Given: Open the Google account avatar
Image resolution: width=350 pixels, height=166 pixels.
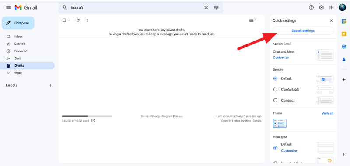Looking at the screenshot, I should (342, 7).
